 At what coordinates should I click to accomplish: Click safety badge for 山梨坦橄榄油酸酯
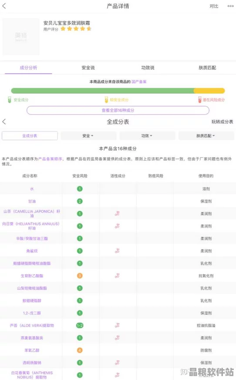point(80,288)
